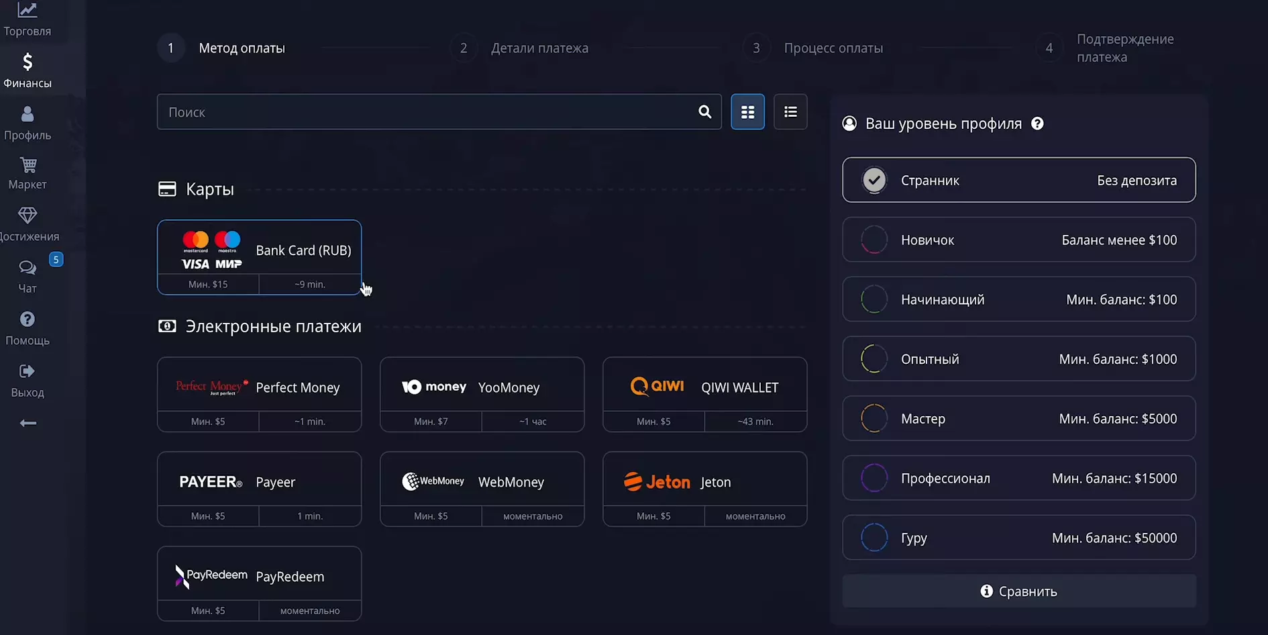Click the PayRedeem logo
The image size is (1268, 635).
pos(211,576)
